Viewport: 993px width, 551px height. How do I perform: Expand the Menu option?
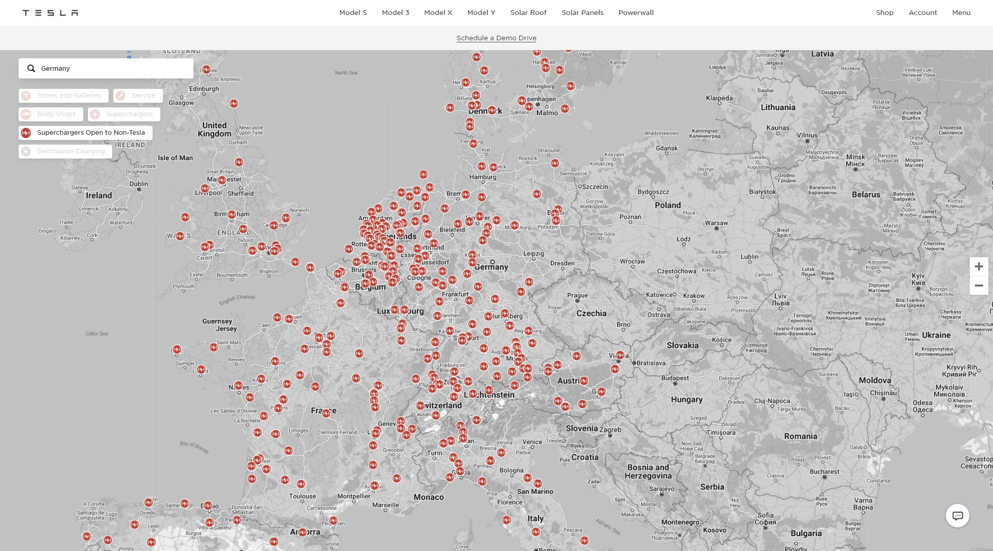(961, 12)
